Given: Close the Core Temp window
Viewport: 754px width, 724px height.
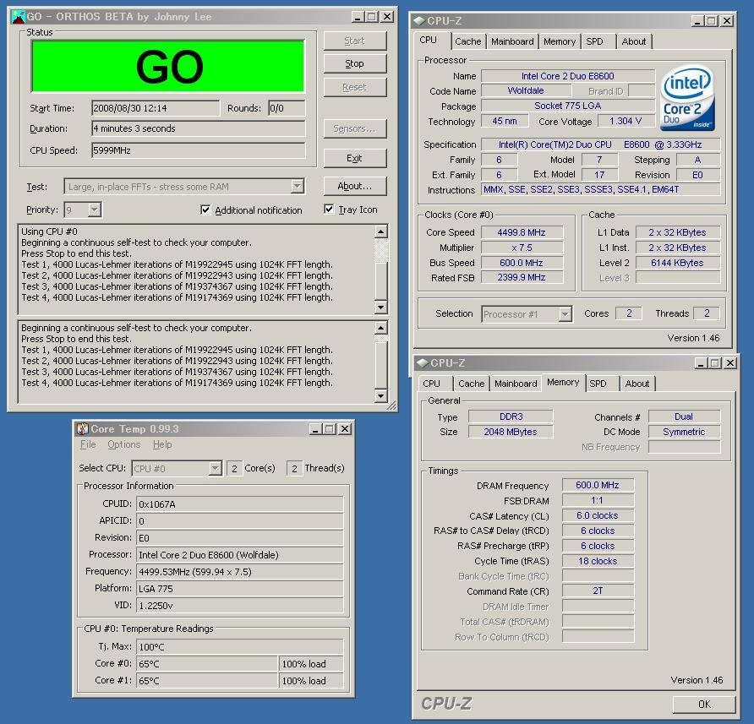Looking at the screenshot, I should pos(344,429).
